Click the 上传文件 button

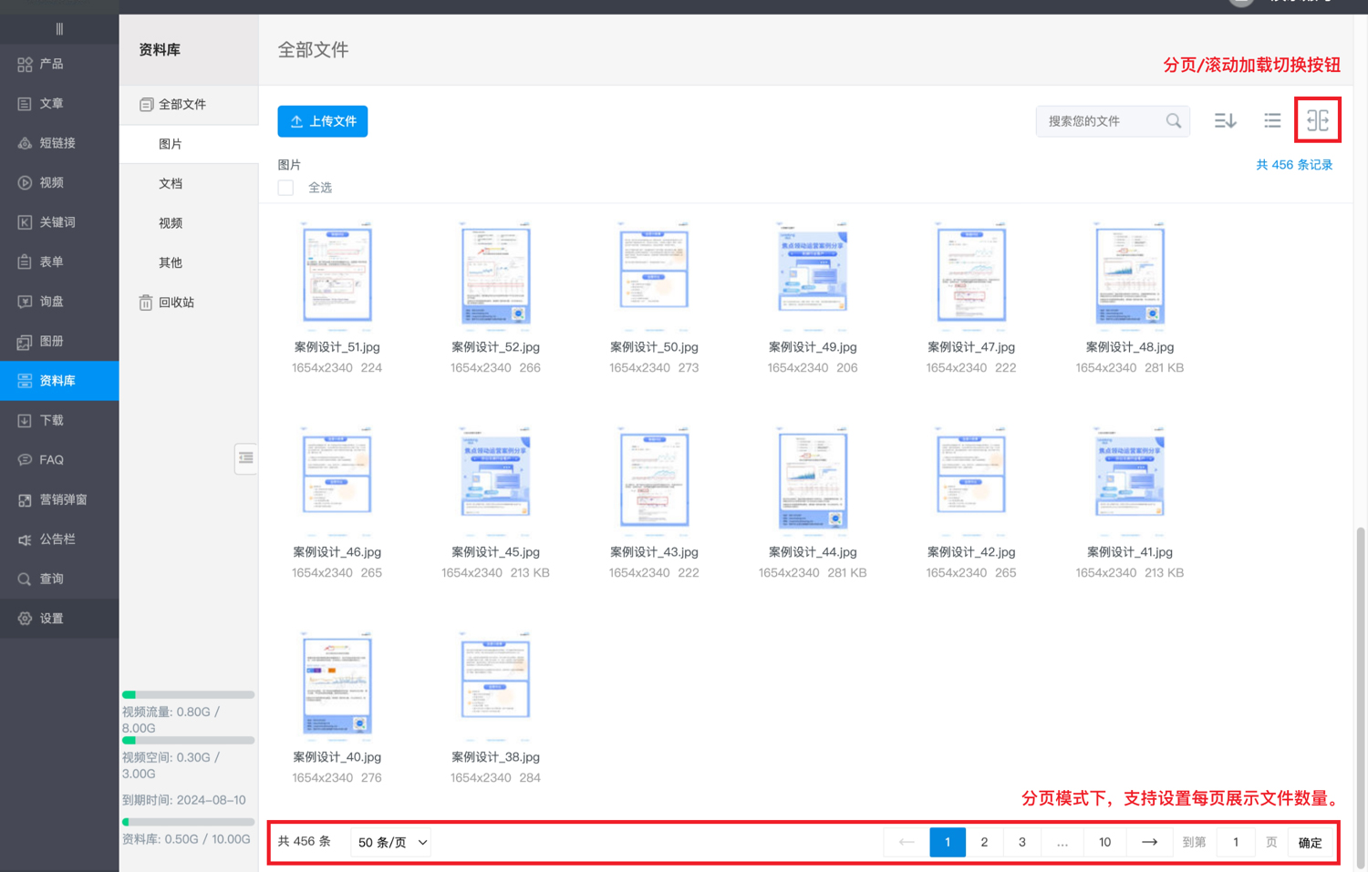click(x=323, y=121)
